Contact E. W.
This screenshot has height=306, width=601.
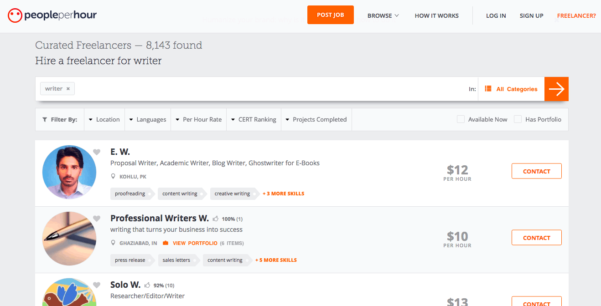tap(537, 171)
